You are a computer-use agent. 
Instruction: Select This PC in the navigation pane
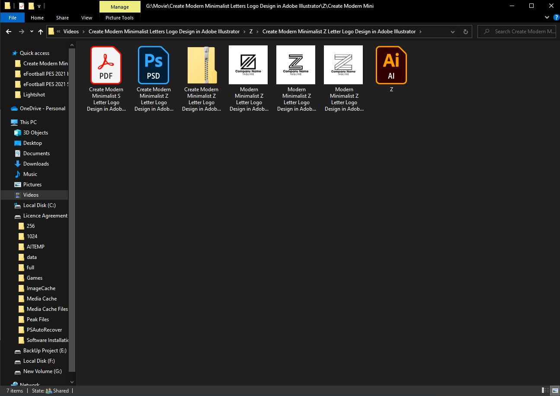pos(28,122)
